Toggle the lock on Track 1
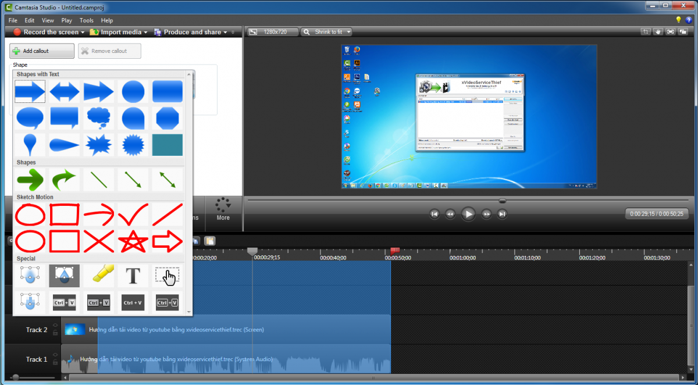The height and width of the screenshot is (385, 698). 55,363
